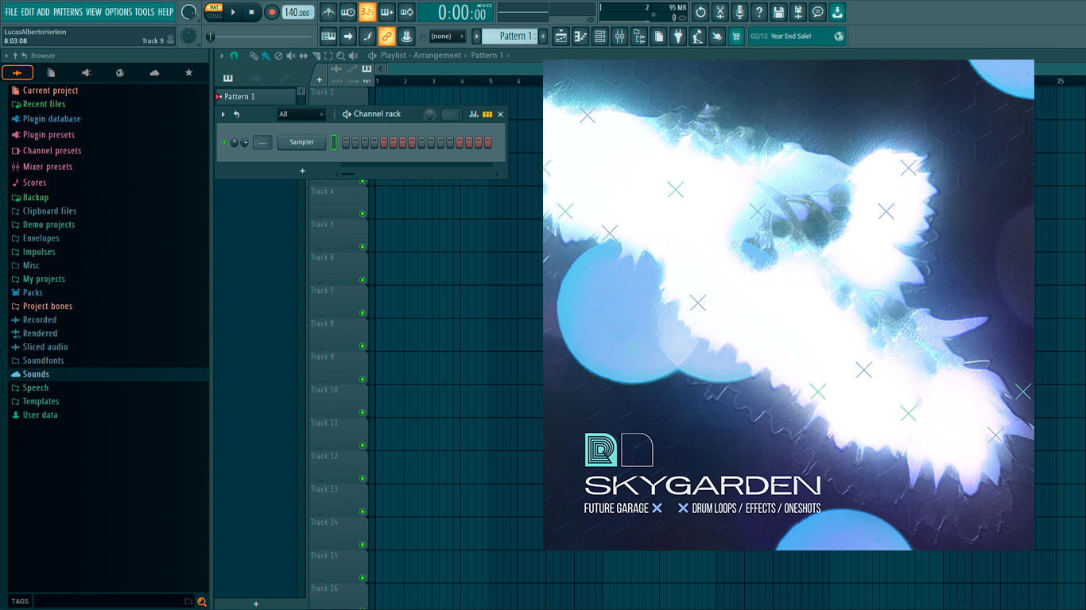
Task: Open the Browser panel options arrow
Action: tap(7, 56)
